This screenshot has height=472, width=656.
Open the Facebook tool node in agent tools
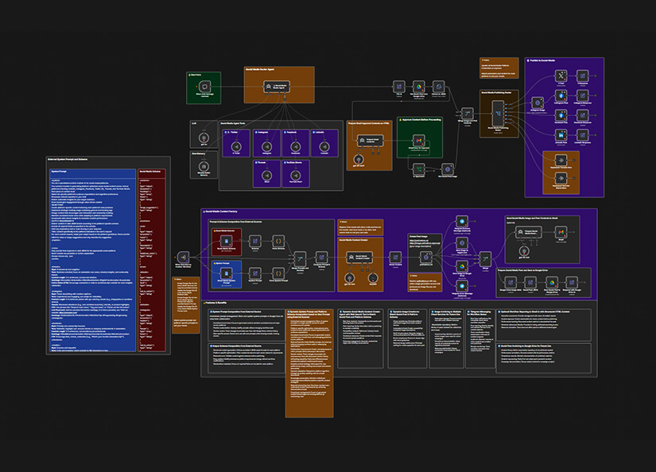pyautogui.click(x=296, y=147)
